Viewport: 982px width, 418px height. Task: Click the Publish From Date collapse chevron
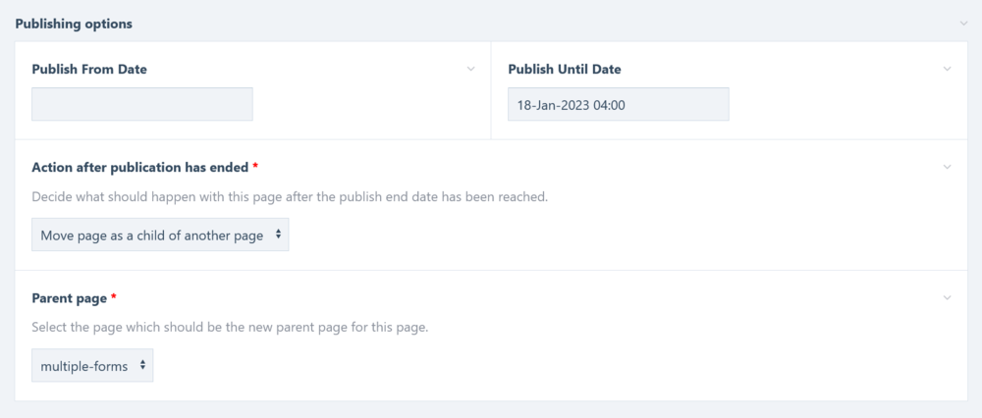pos(471,69)
